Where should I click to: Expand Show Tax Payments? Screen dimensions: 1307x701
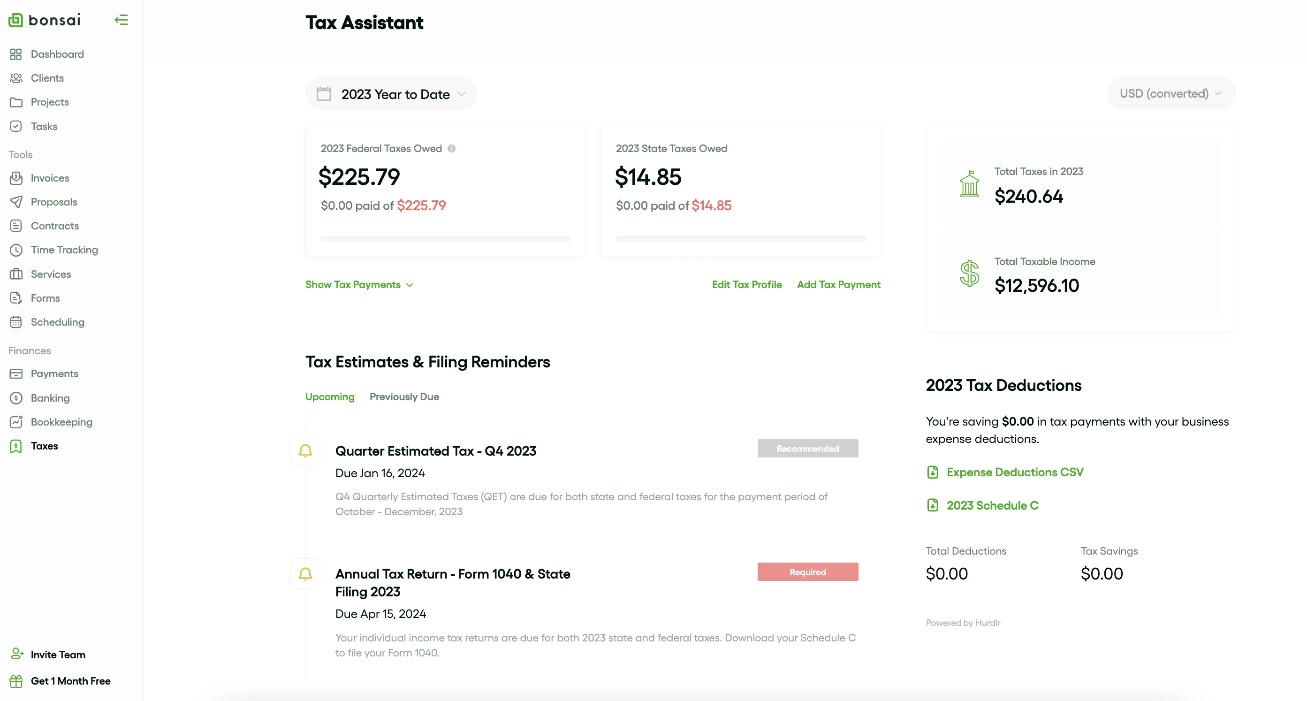pyautogui.click(x=359, y=285)
